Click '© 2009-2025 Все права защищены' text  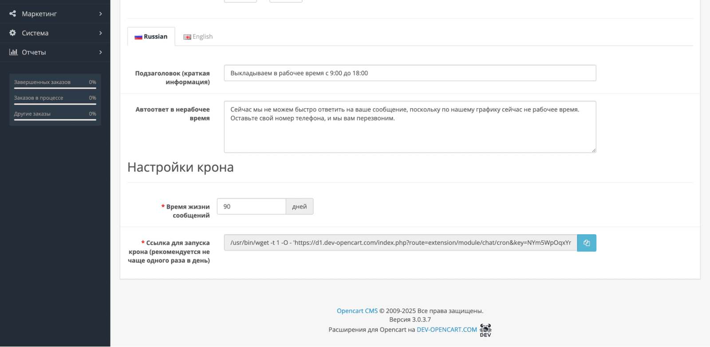click(x=431, y=311)
